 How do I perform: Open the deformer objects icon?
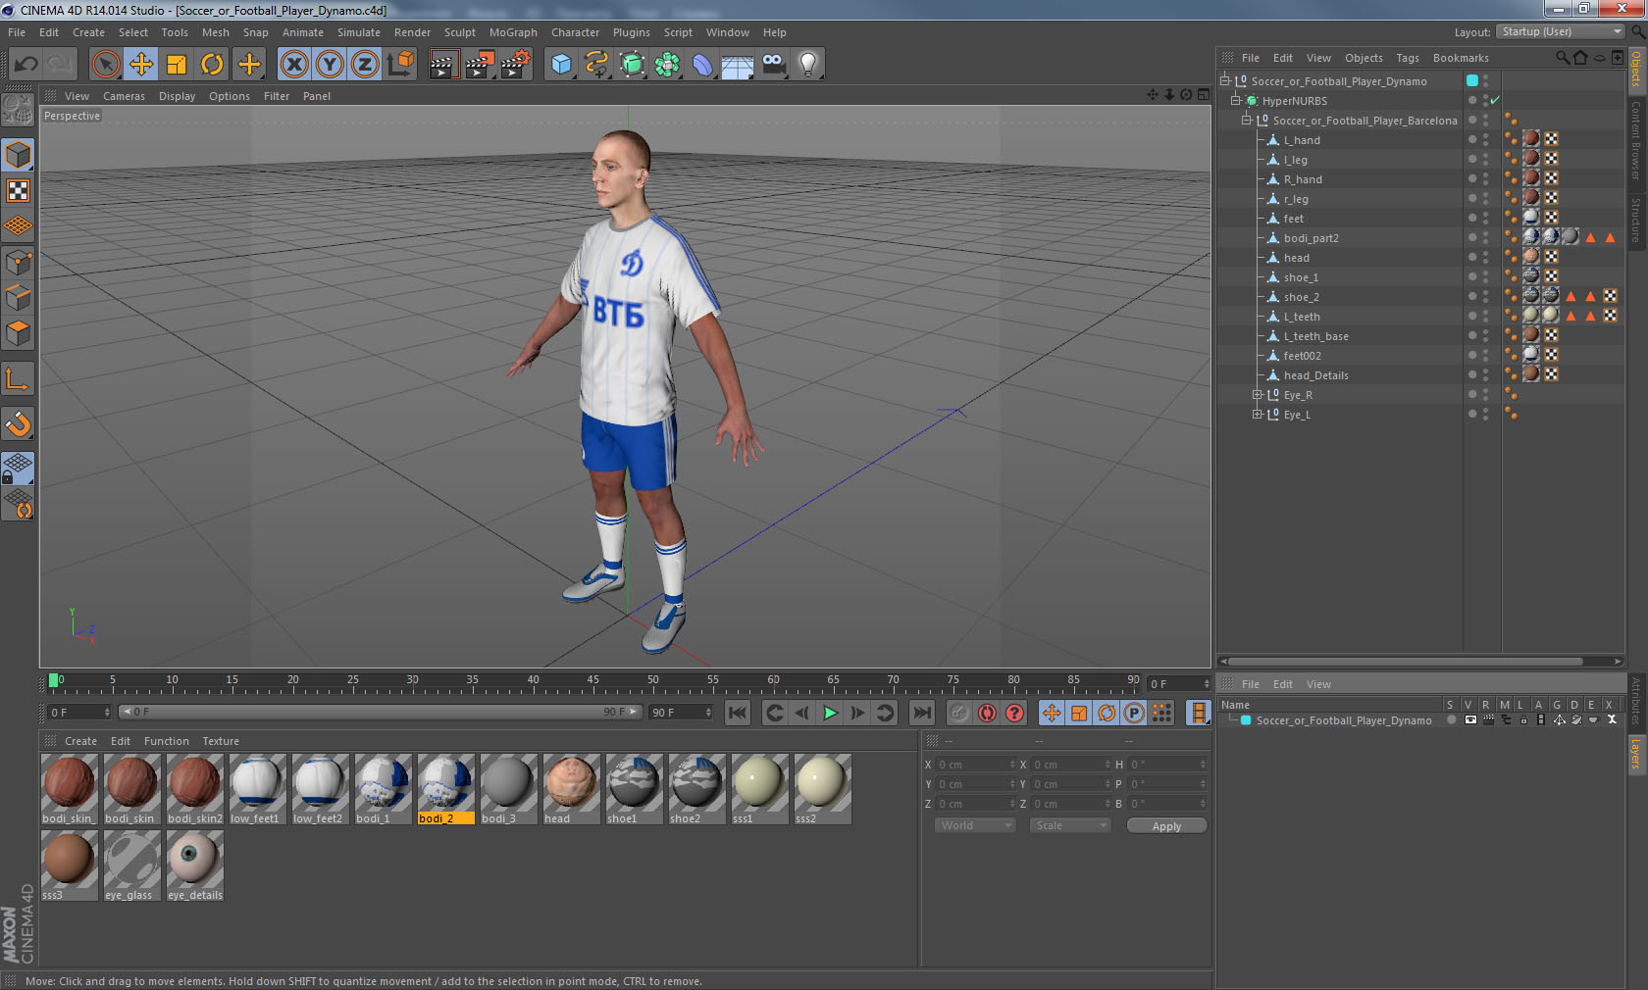click(x=702, y=65)
